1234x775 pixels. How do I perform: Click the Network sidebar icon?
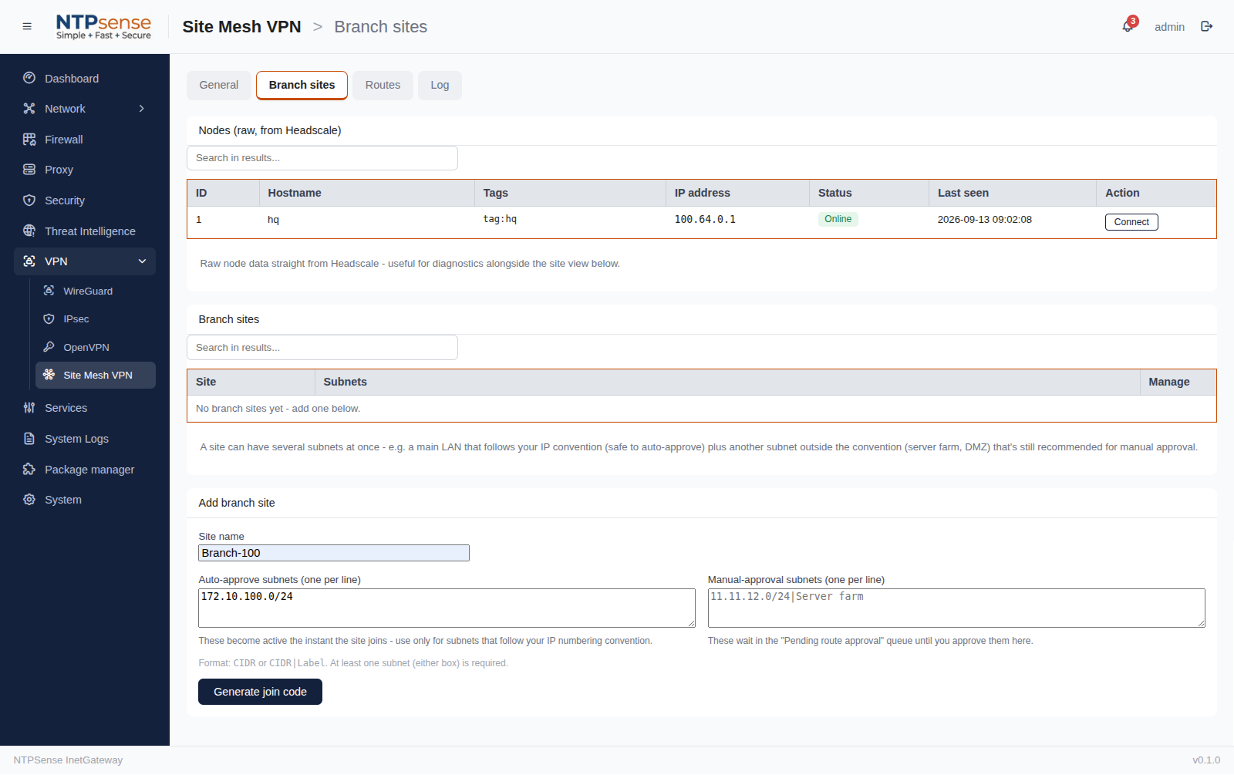pos(29,109)
